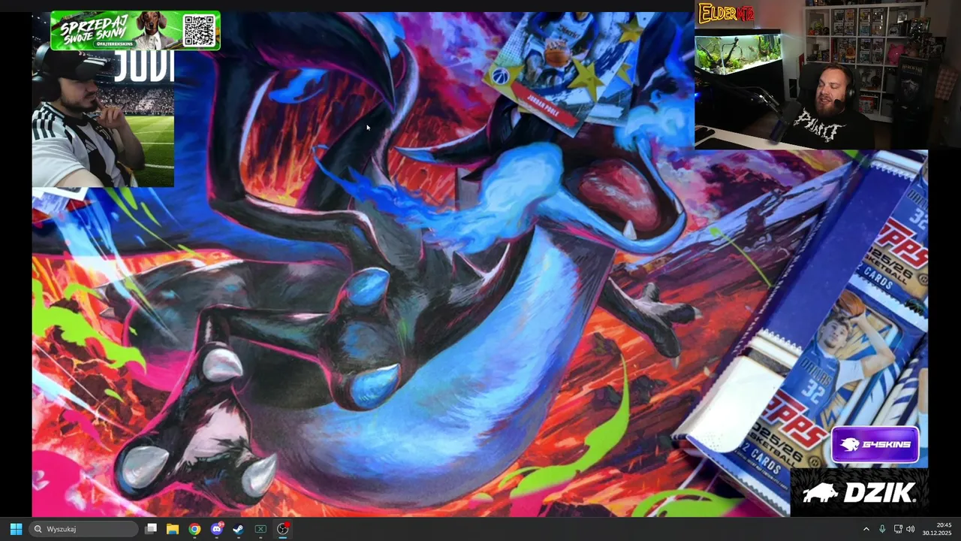Click the Wyszukaj taskbar search box
Screen dimensions: 961x541
[83, 529]
